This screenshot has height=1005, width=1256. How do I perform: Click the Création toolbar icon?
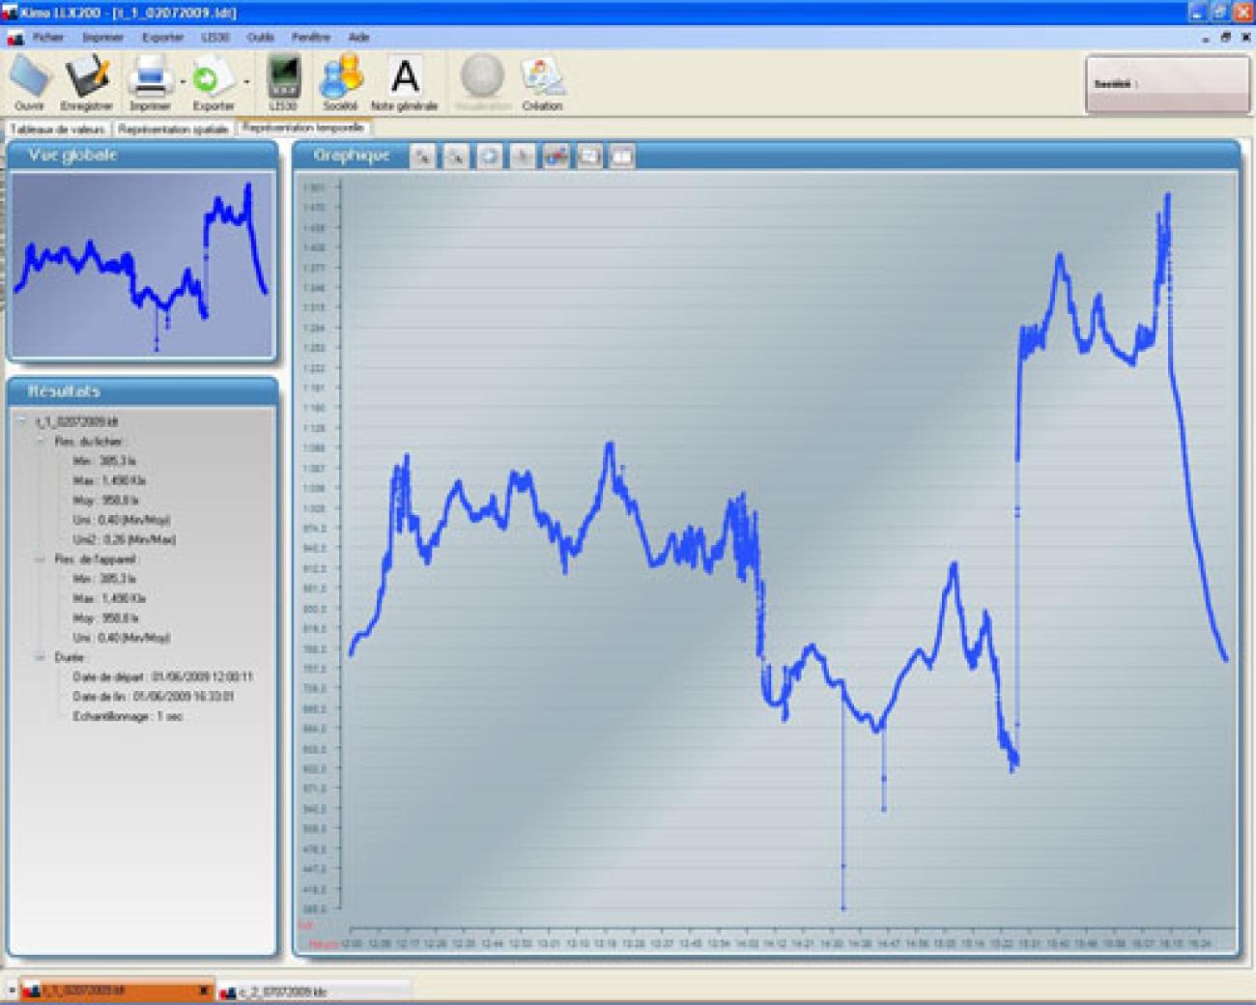tap(542, 77)
